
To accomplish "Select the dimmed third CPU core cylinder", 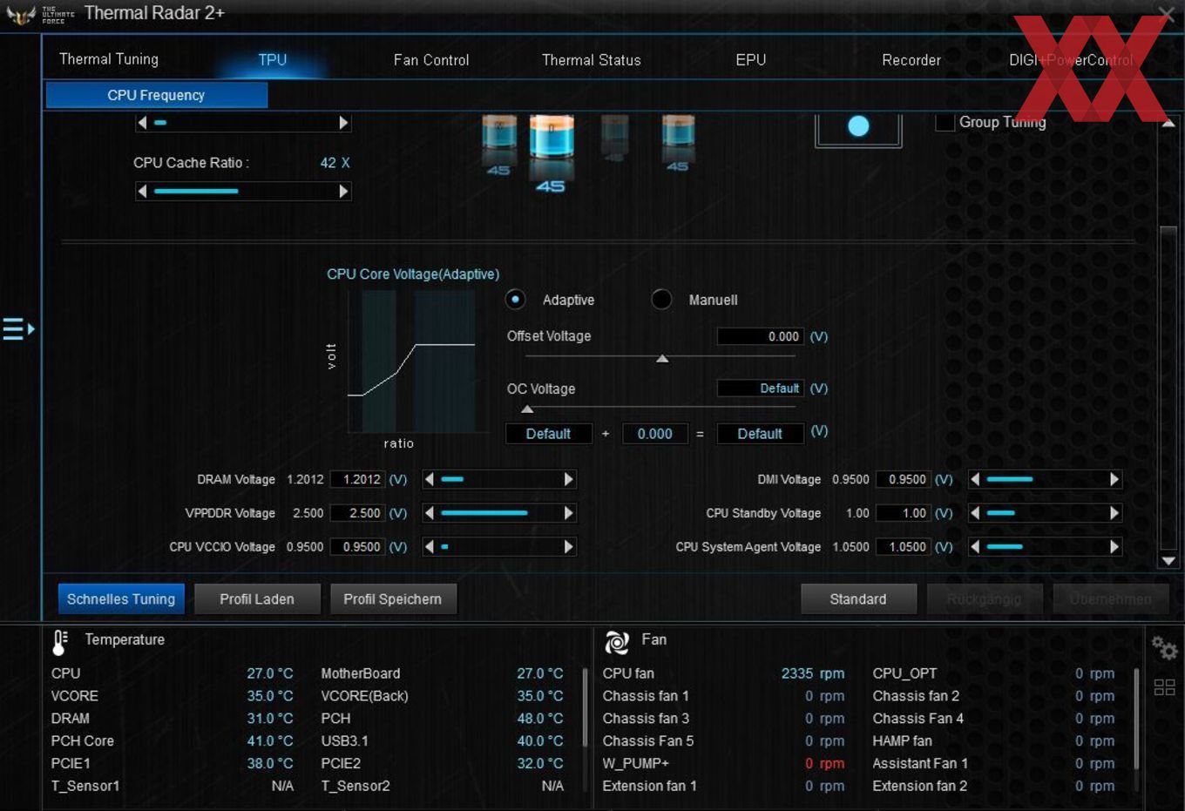I will pos(614,139).
